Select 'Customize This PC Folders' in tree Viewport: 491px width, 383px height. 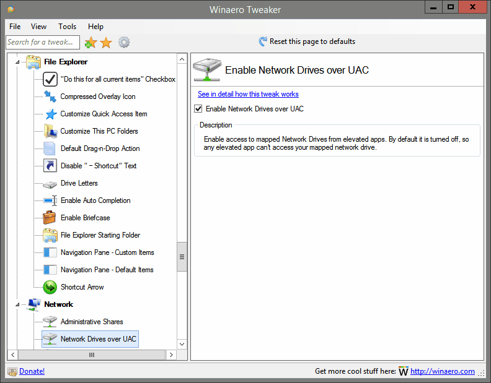[x=99, y=131]
